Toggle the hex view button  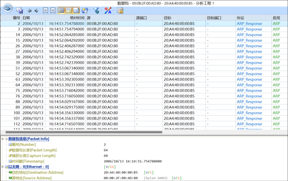point(76,11)
